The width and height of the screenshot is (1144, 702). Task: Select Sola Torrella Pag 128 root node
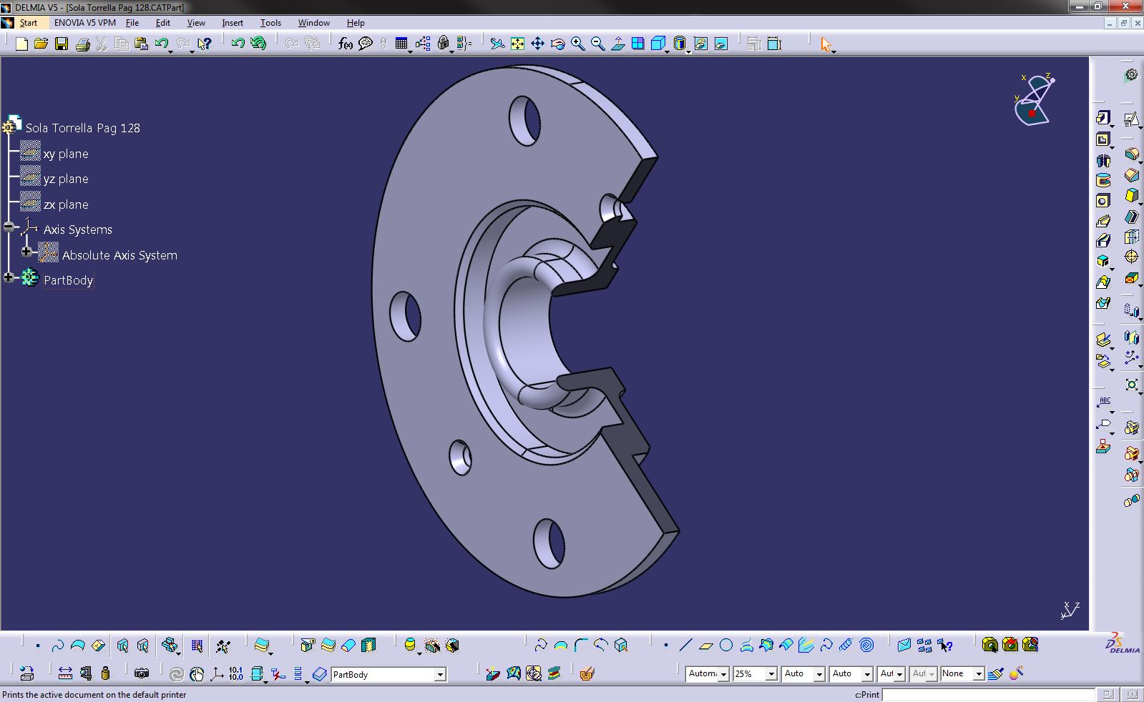83,128
